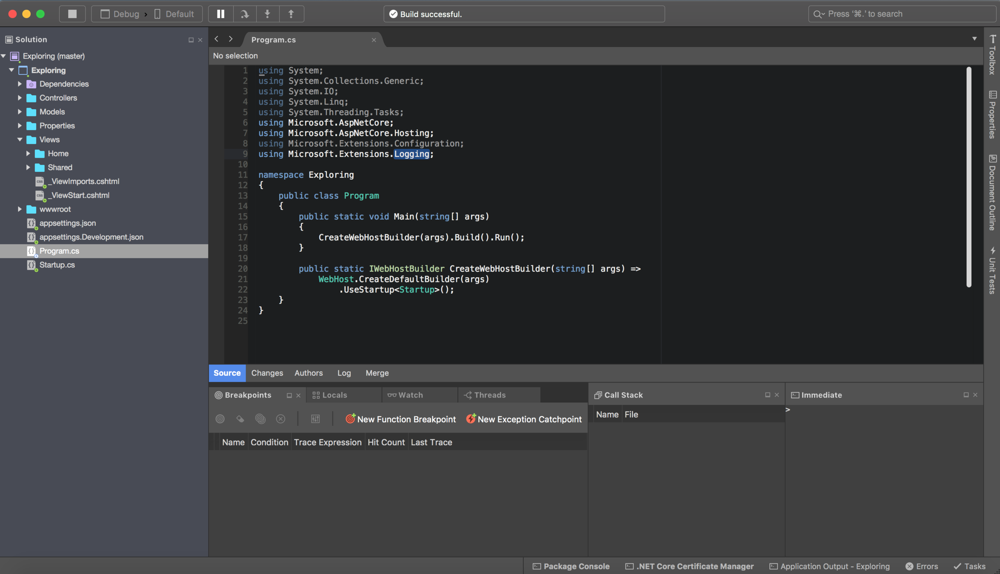Navigate back with the left arrow
1000x574 pixels.
pos(217,39)
